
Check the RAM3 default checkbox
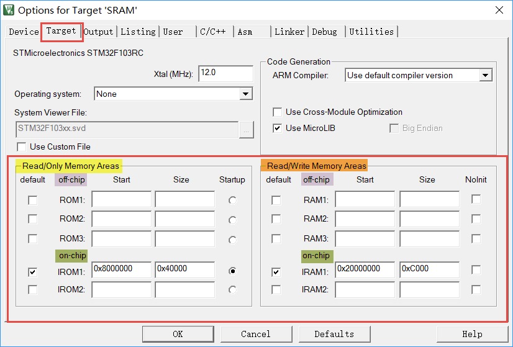point(276,239)
